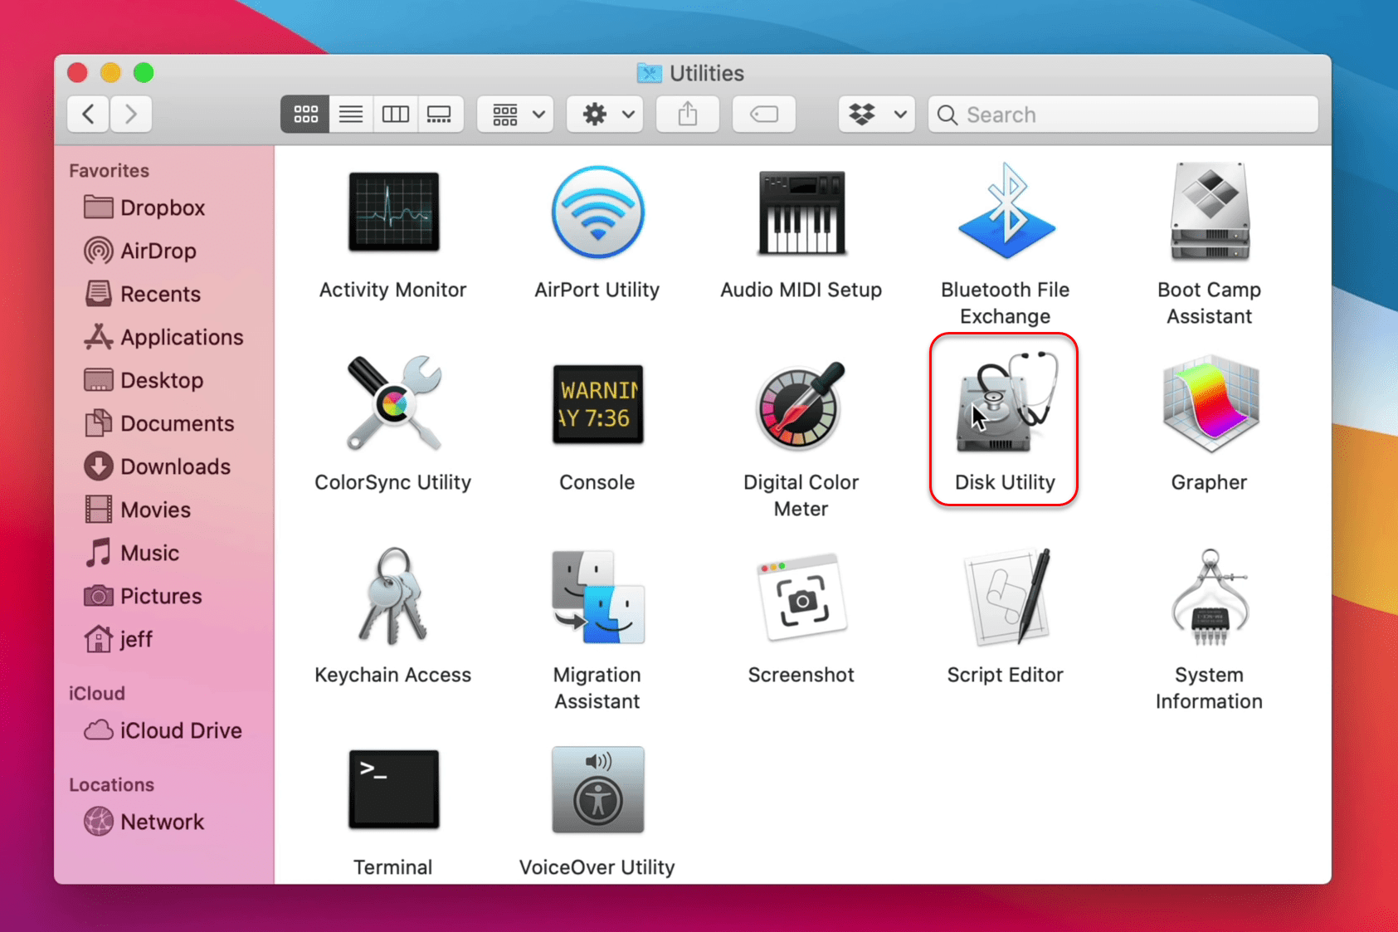Open Recents in the sidebar
This screenshot has width=1398, height=932.
143,294
